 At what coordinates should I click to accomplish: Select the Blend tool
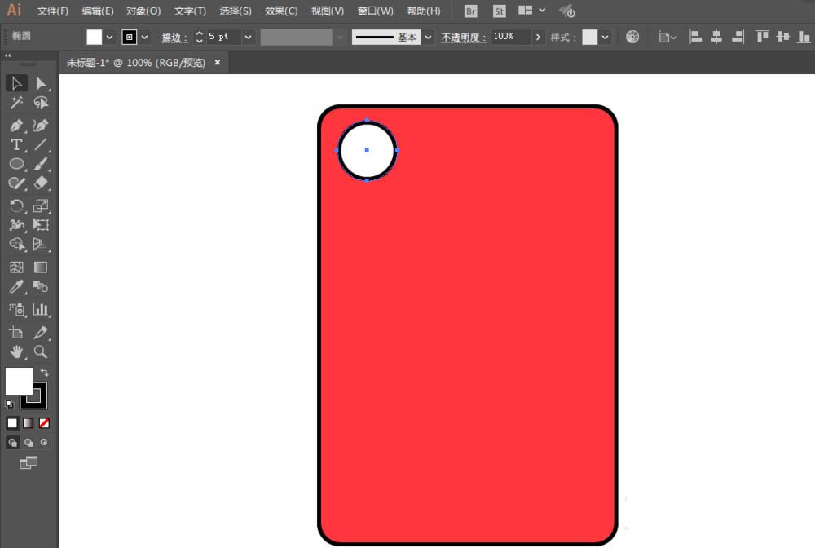click(41, 286)
